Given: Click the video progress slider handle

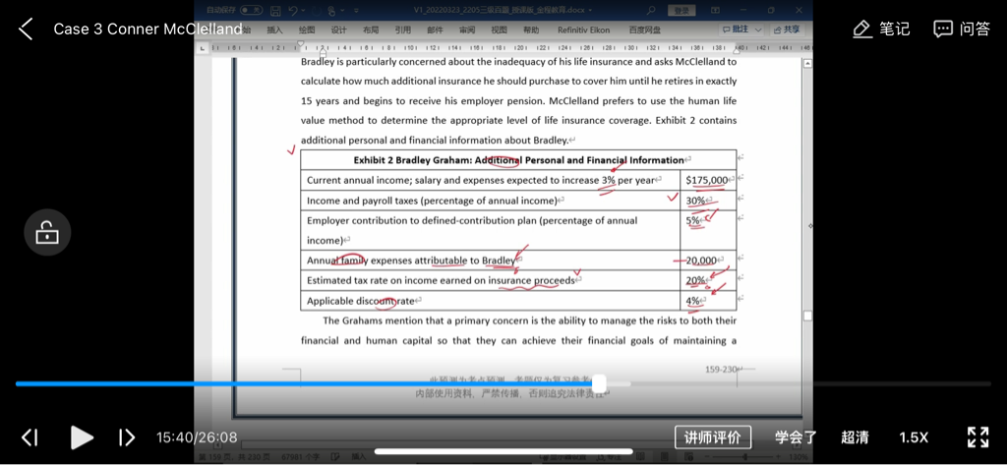Looking at the screenshot, I should (x=599, y=383).
